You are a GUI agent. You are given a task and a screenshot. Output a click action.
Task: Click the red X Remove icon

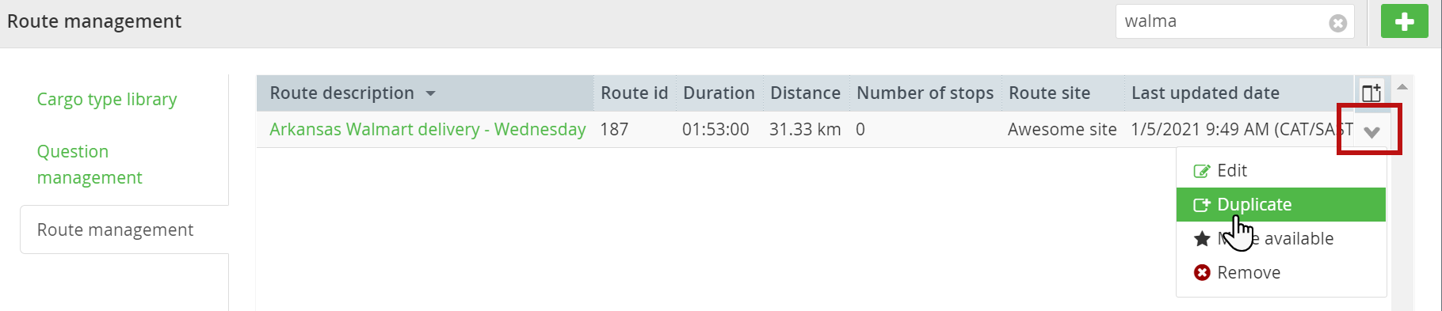click(x=1202, y=273)
